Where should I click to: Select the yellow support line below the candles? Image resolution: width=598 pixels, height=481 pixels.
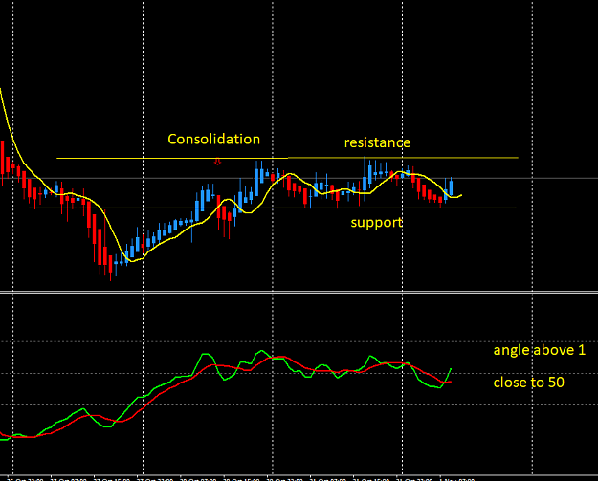(x=273, y=208)
